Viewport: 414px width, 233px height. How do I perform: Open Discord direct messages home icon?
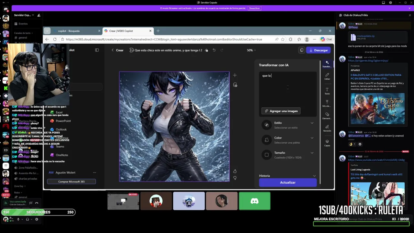6,9
